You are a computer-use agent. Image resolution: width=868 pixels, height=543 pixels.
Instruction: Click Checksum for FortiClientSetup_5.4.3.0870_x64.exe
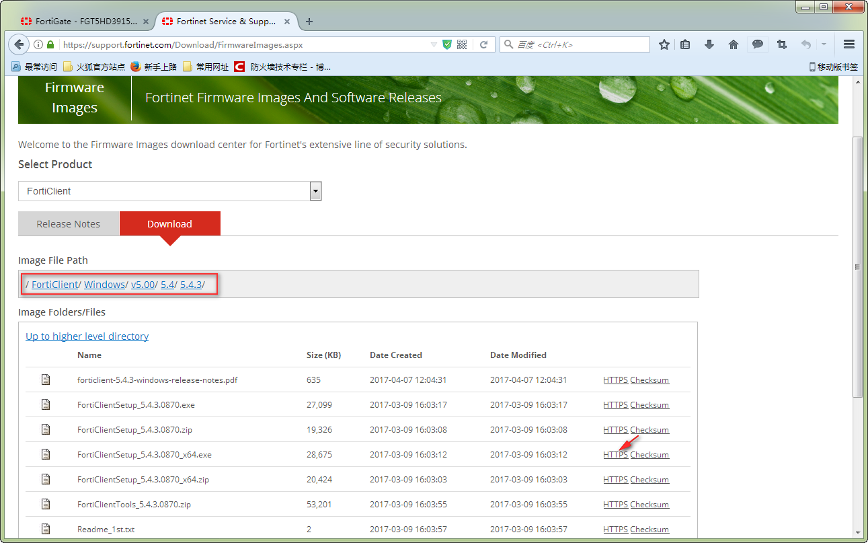(x=649, y=454)
